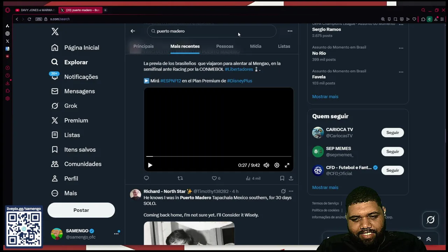
Task: Open Mensagens
Action: pyautogui.click(x=73, y=91)
